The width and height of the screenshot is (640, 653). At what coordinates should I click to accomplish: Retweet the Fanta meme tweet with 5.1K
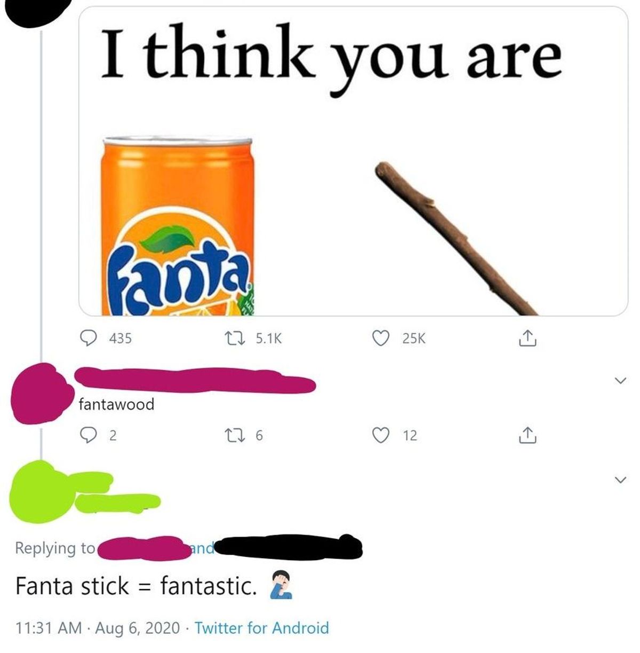253,339
